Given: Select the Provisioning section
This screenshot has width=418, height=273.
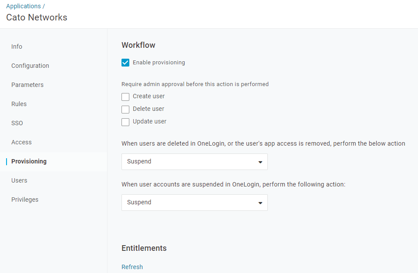Looking at the screenshot, I should (x=29, y=161).
